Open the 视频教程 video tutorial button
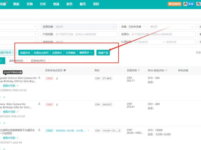201x150 pixels. [174, 4]
